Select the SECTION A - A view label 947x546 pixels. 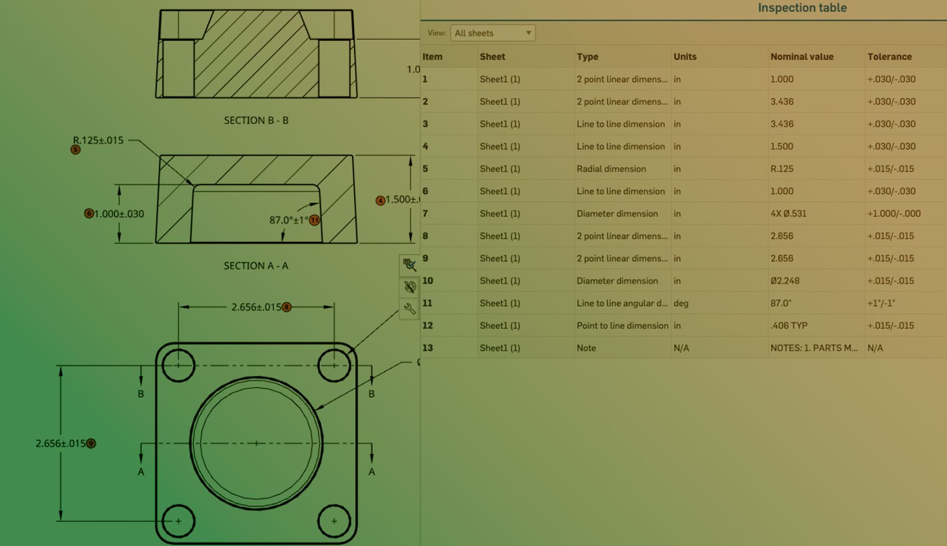(256, 266)
